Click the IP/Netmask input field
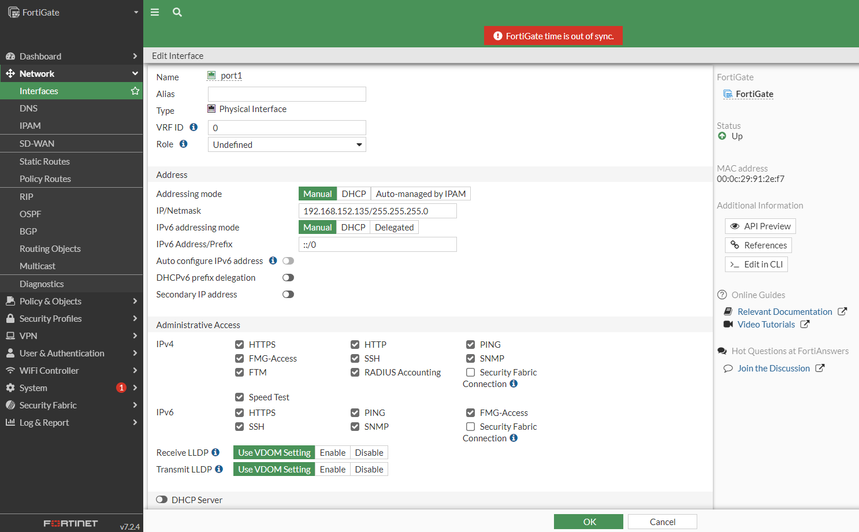Image resolution: width=859 pixels, height=532 pixels. (378, 211)
